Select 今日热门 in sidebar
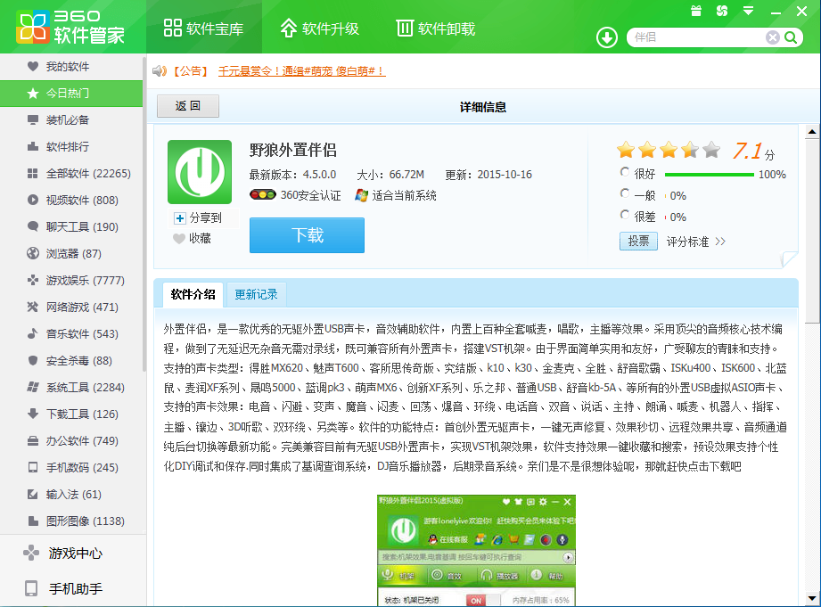Image resolution: width=821 pixels, height=607 pixels. 71,94
